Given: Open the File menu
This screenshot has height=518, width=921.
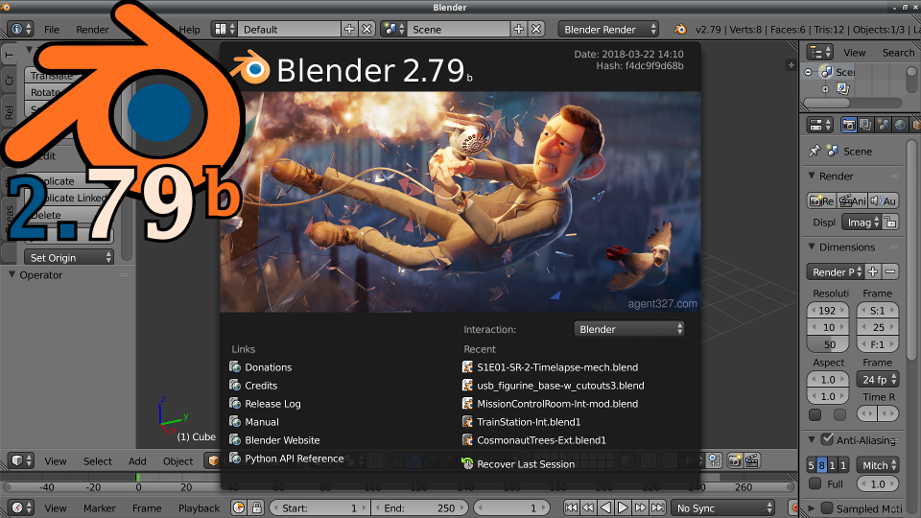Looking at the screenshot, I should (52, 30).
